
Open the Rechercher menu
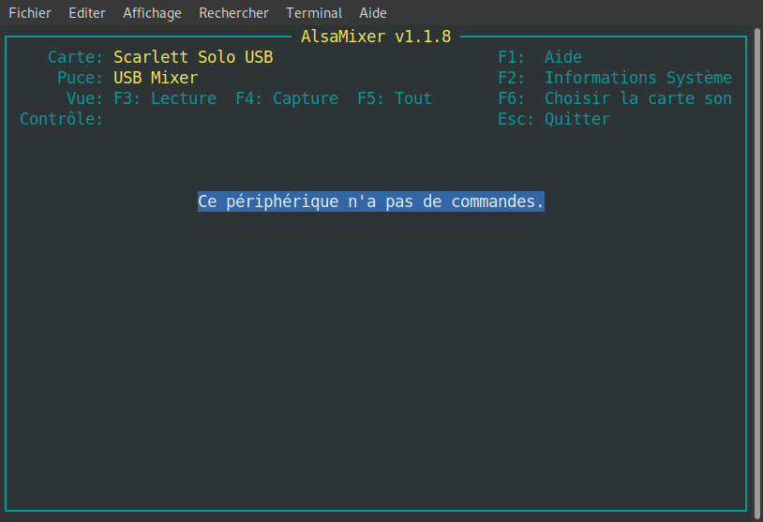tap(233, 13)
